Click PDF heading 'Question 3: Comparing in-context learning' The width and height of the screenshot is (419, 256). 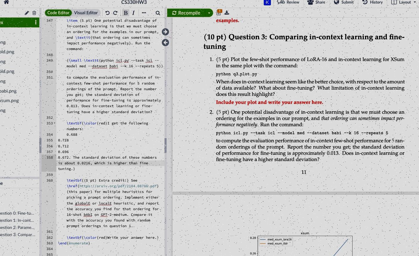click(x=304, y=41)
